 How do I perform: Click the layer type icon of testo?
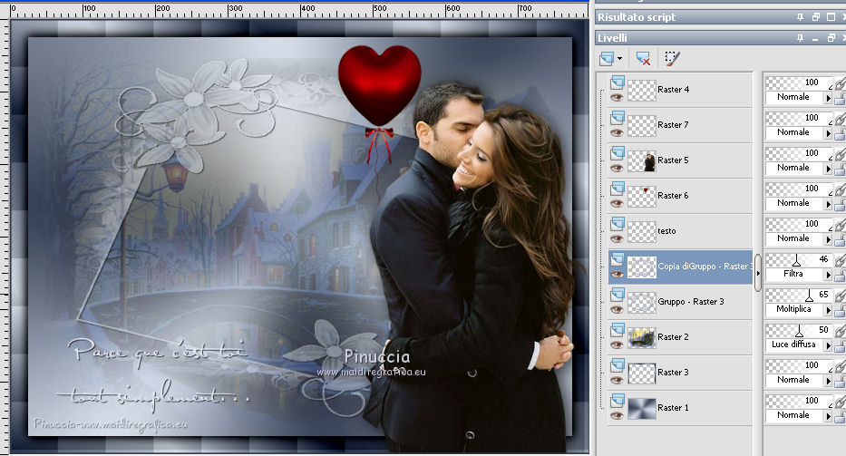pos(617,223)
